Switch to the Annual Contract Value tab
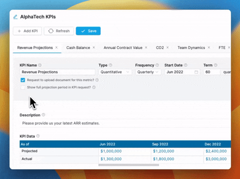Image resolution: width=240 pixels, height=179 pixels. [x=123, y=47]
